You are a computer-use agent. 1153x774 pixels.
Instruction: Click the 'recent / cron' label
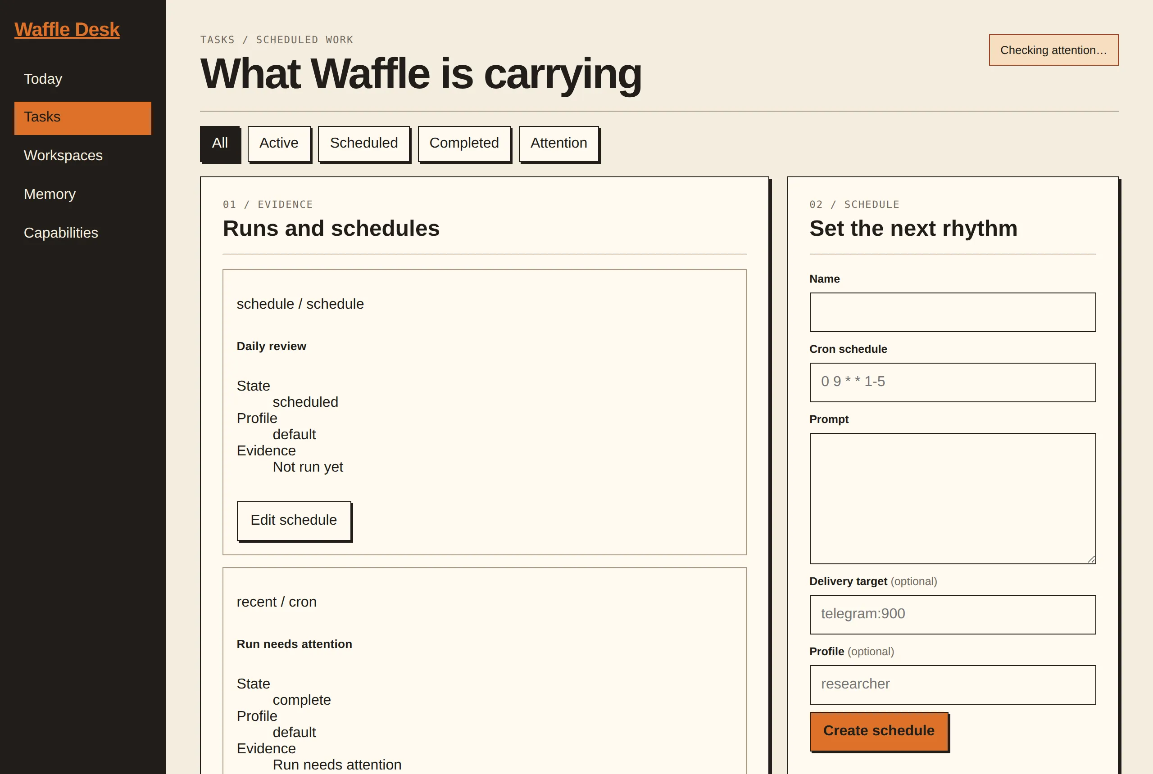[x=276, y=602]
